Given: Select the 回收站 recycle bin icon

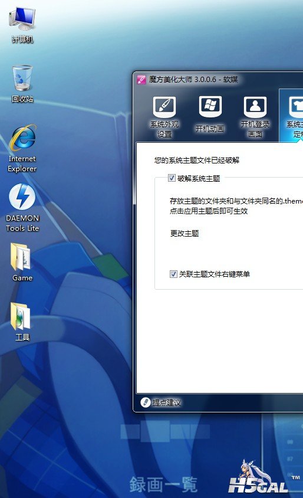Looking at the screenshot, I should (x=22, y=84).
